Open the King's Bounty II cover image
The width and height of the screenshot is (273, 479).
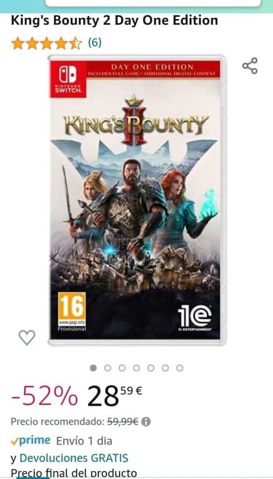[136, 201]
